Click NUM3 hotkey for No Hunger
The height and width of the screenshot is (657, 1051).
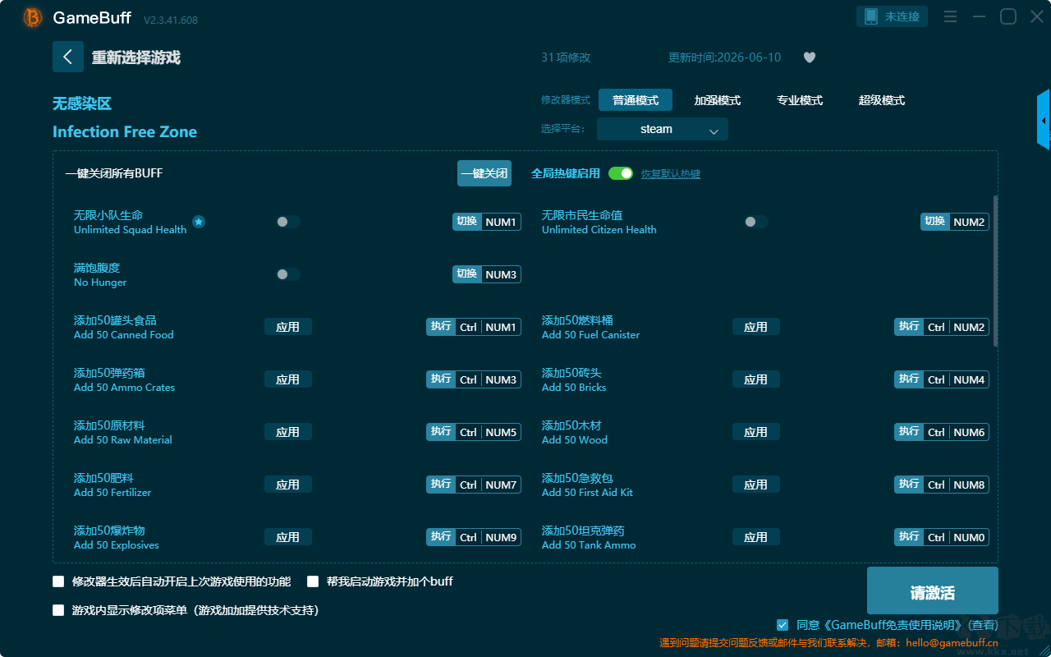(x=487, y=274)
